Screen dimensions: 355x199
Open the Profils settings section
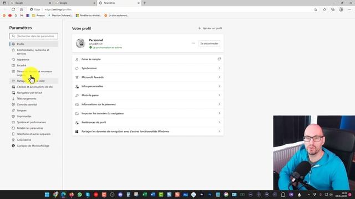(33, 44)
